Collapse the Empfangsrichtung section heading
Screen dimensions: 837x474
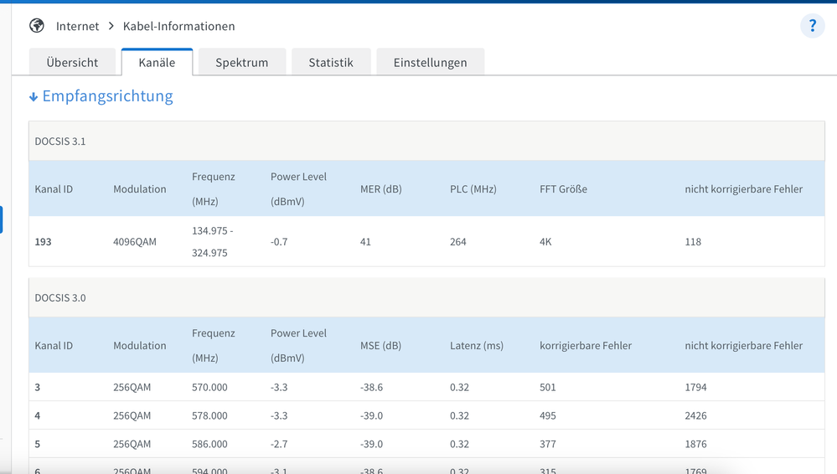click(x=107, y=96)
